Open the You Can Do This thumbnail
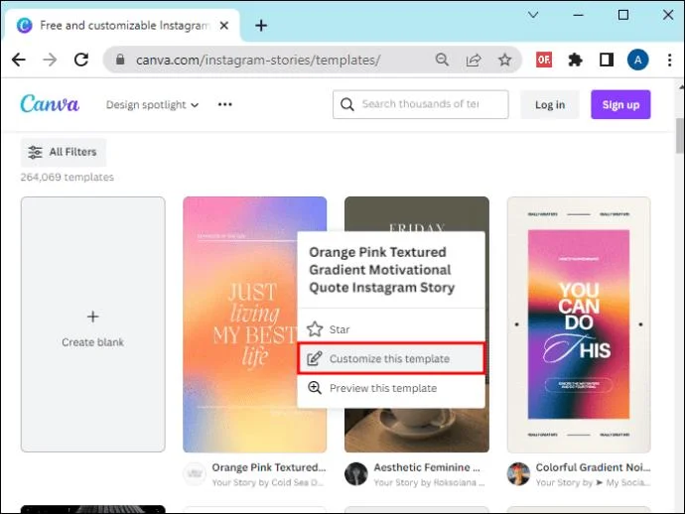The height and width of the screenshot is (514, 685). pos(579,324)
